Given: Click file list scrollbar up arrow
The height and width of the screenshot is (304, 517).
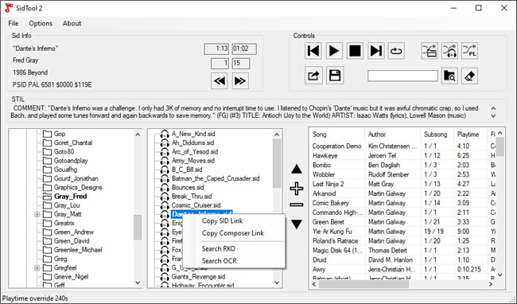Looking at the screenshot, I should 277,134.
